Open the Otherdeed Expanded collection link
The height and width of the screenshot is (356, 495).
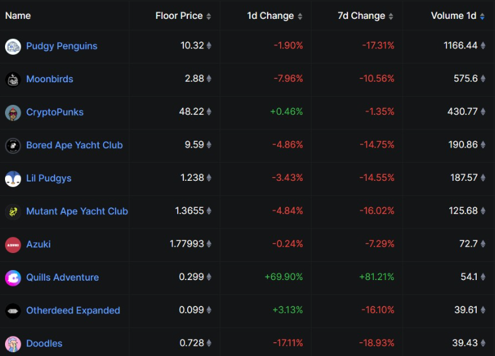(x=73, y=310)
